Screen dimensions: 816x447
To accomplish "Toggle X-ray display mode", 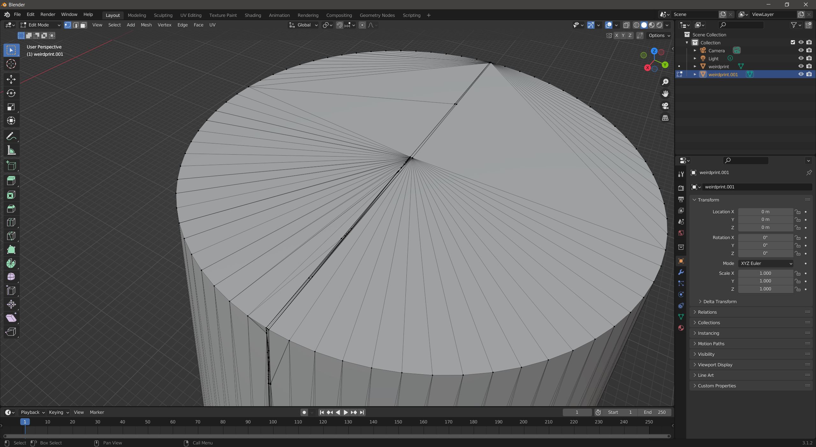I will 626,25.
